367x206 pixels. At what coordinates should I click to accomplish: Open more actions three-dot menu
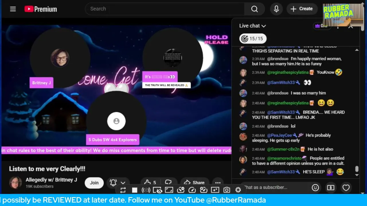218,183
